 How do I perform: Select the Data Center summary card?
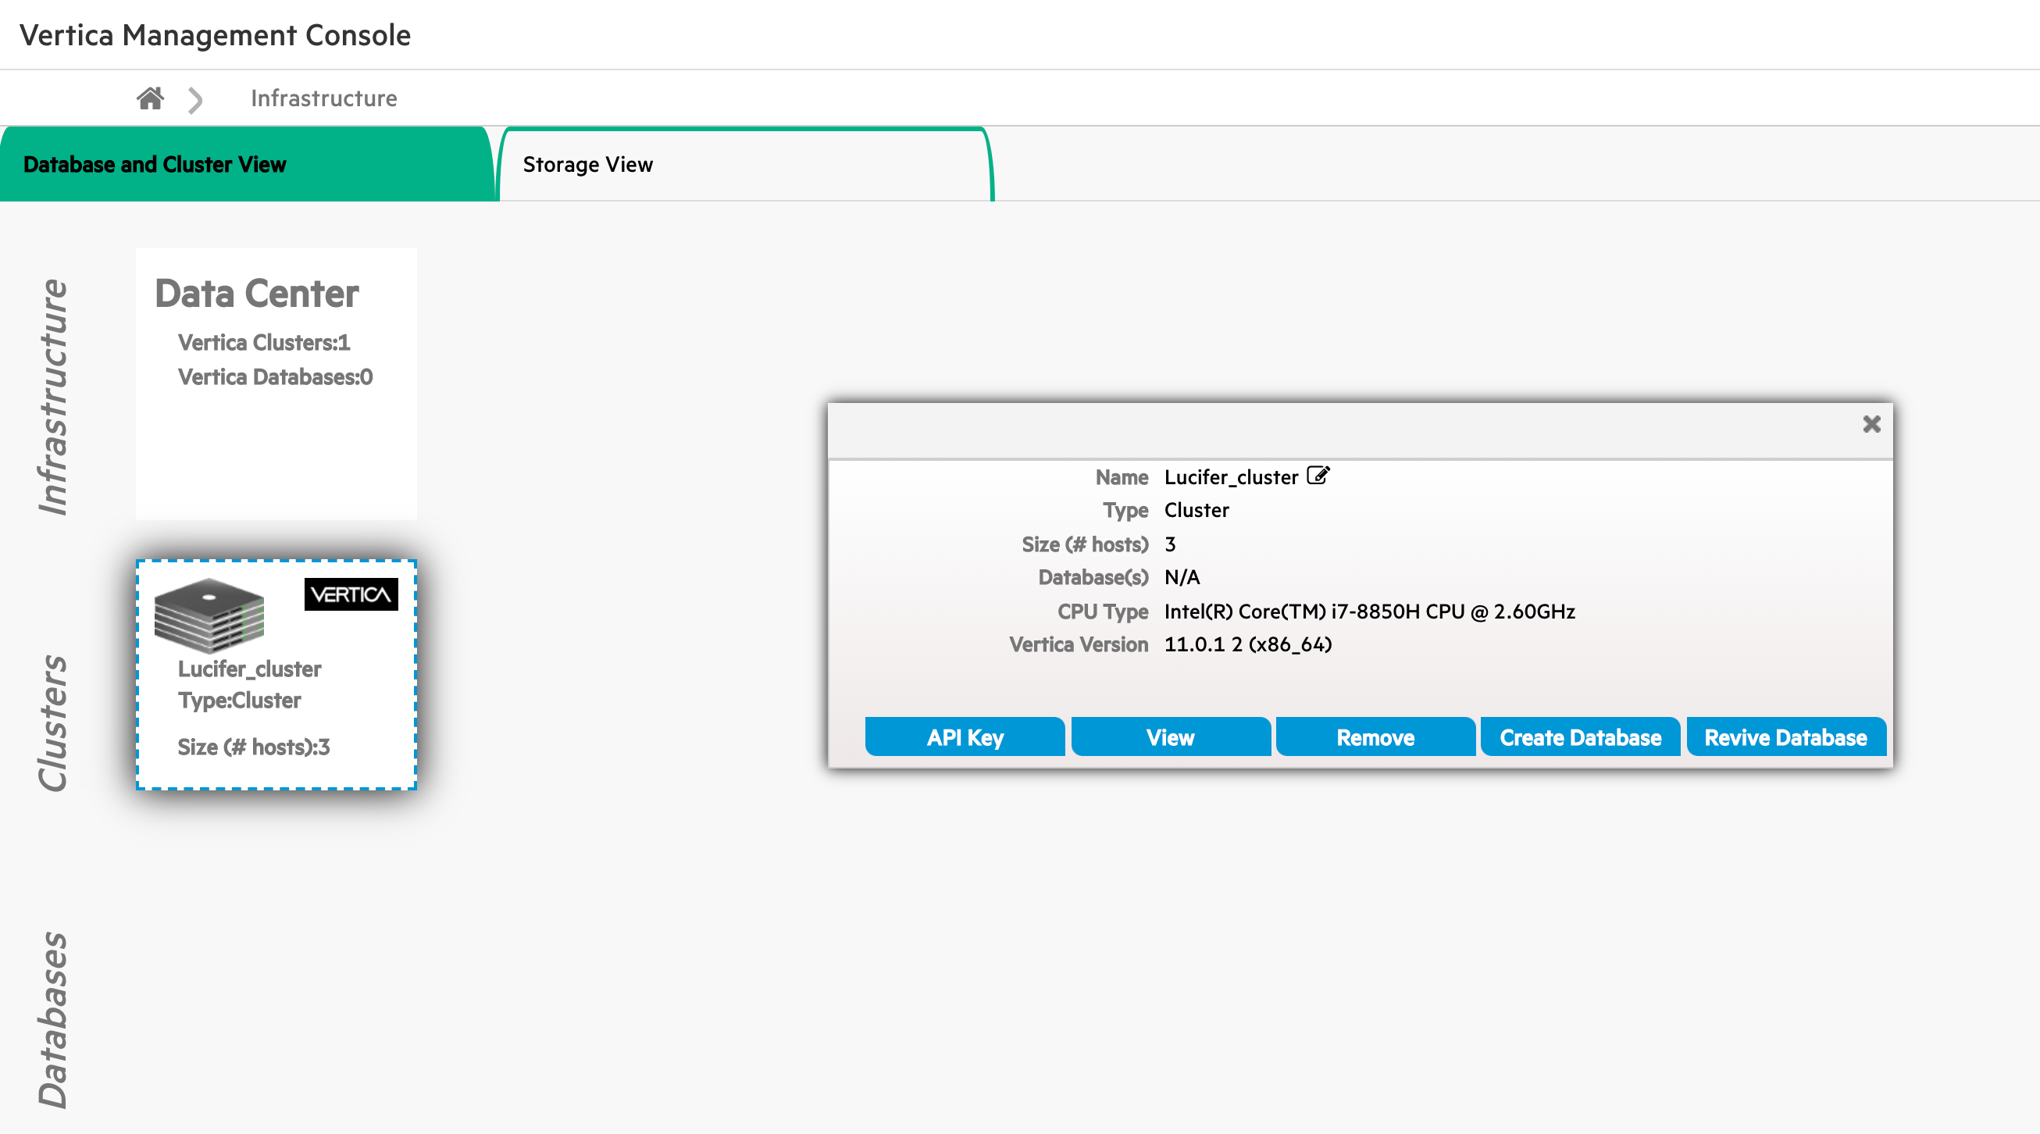(276, 384)
